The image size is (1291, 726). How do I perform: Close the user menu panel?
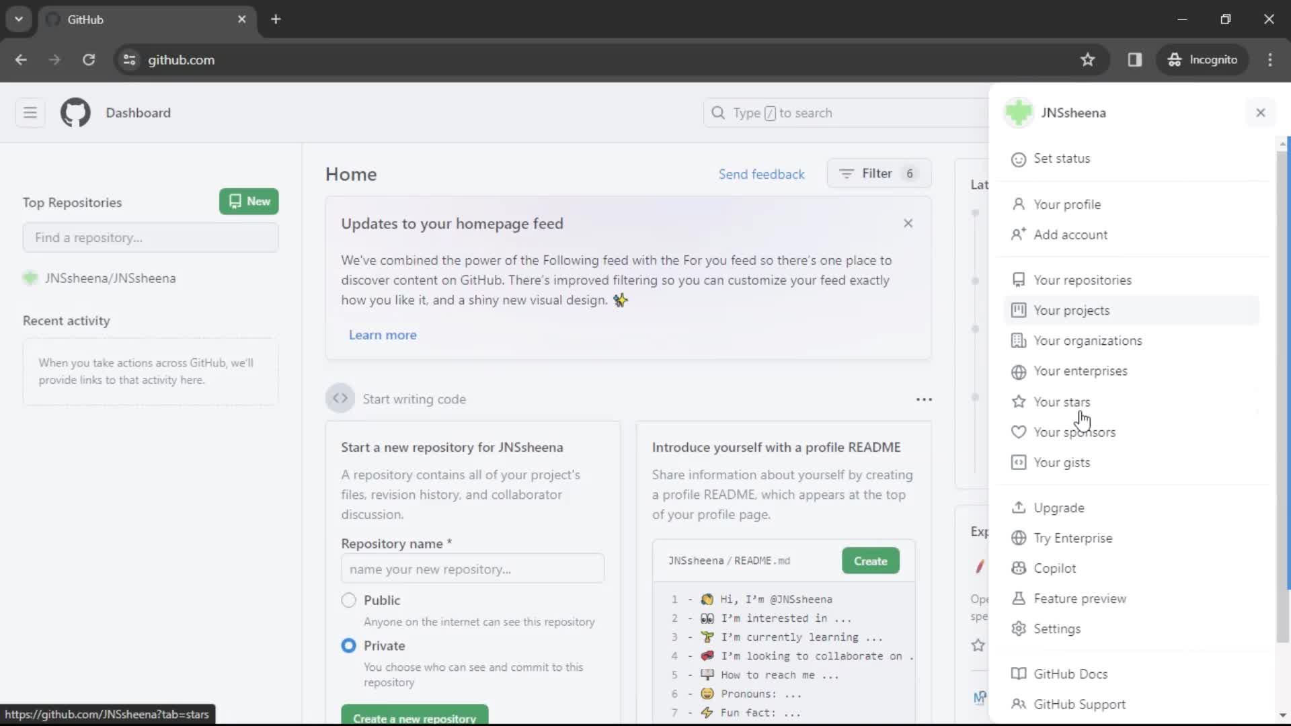pos(1261,112)
